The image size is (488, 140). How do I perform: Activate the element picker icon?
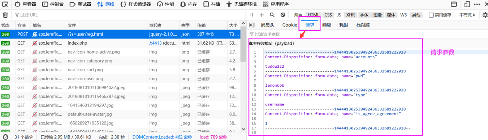click(x=5, y=4)
